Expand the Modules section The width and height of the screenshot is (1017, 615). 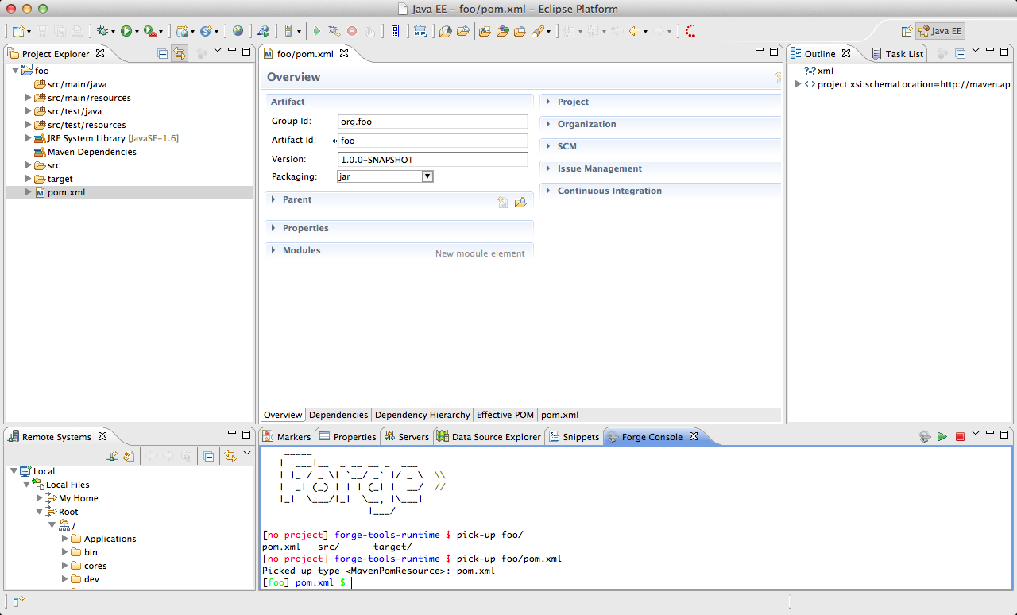tap(274, 250)
